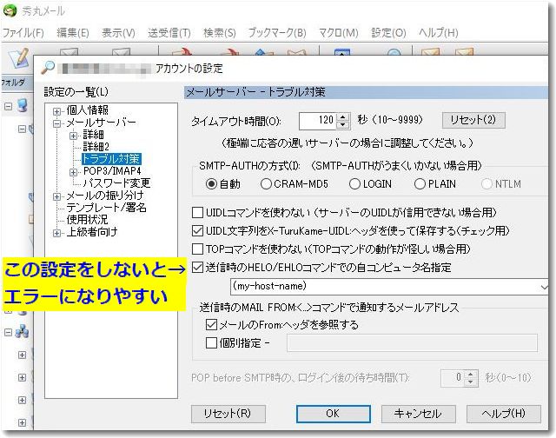Select トラブル対策 in the settings tree

click(111, 158)
